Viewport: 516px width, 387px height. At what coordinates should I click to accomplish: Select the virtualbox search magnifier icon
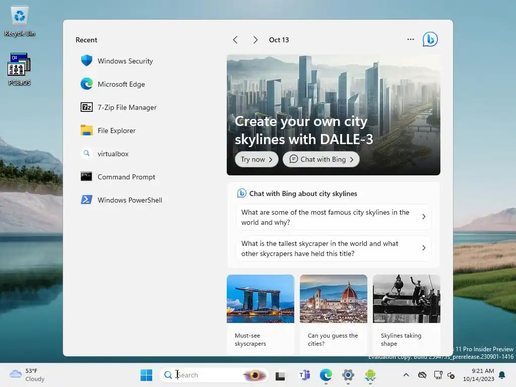(87, 153)
